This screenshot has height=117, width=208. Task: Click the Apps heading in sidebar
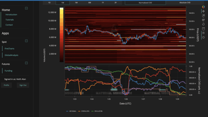coord(5,33)
